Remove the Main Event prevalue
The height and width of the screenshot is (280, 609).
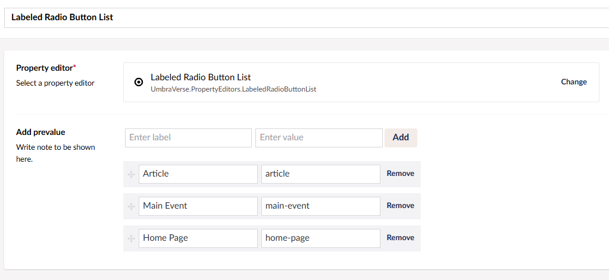(x=401, y=206)
